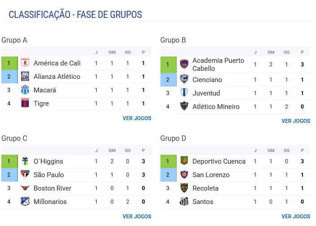Click the Recoleta team name

205,188
